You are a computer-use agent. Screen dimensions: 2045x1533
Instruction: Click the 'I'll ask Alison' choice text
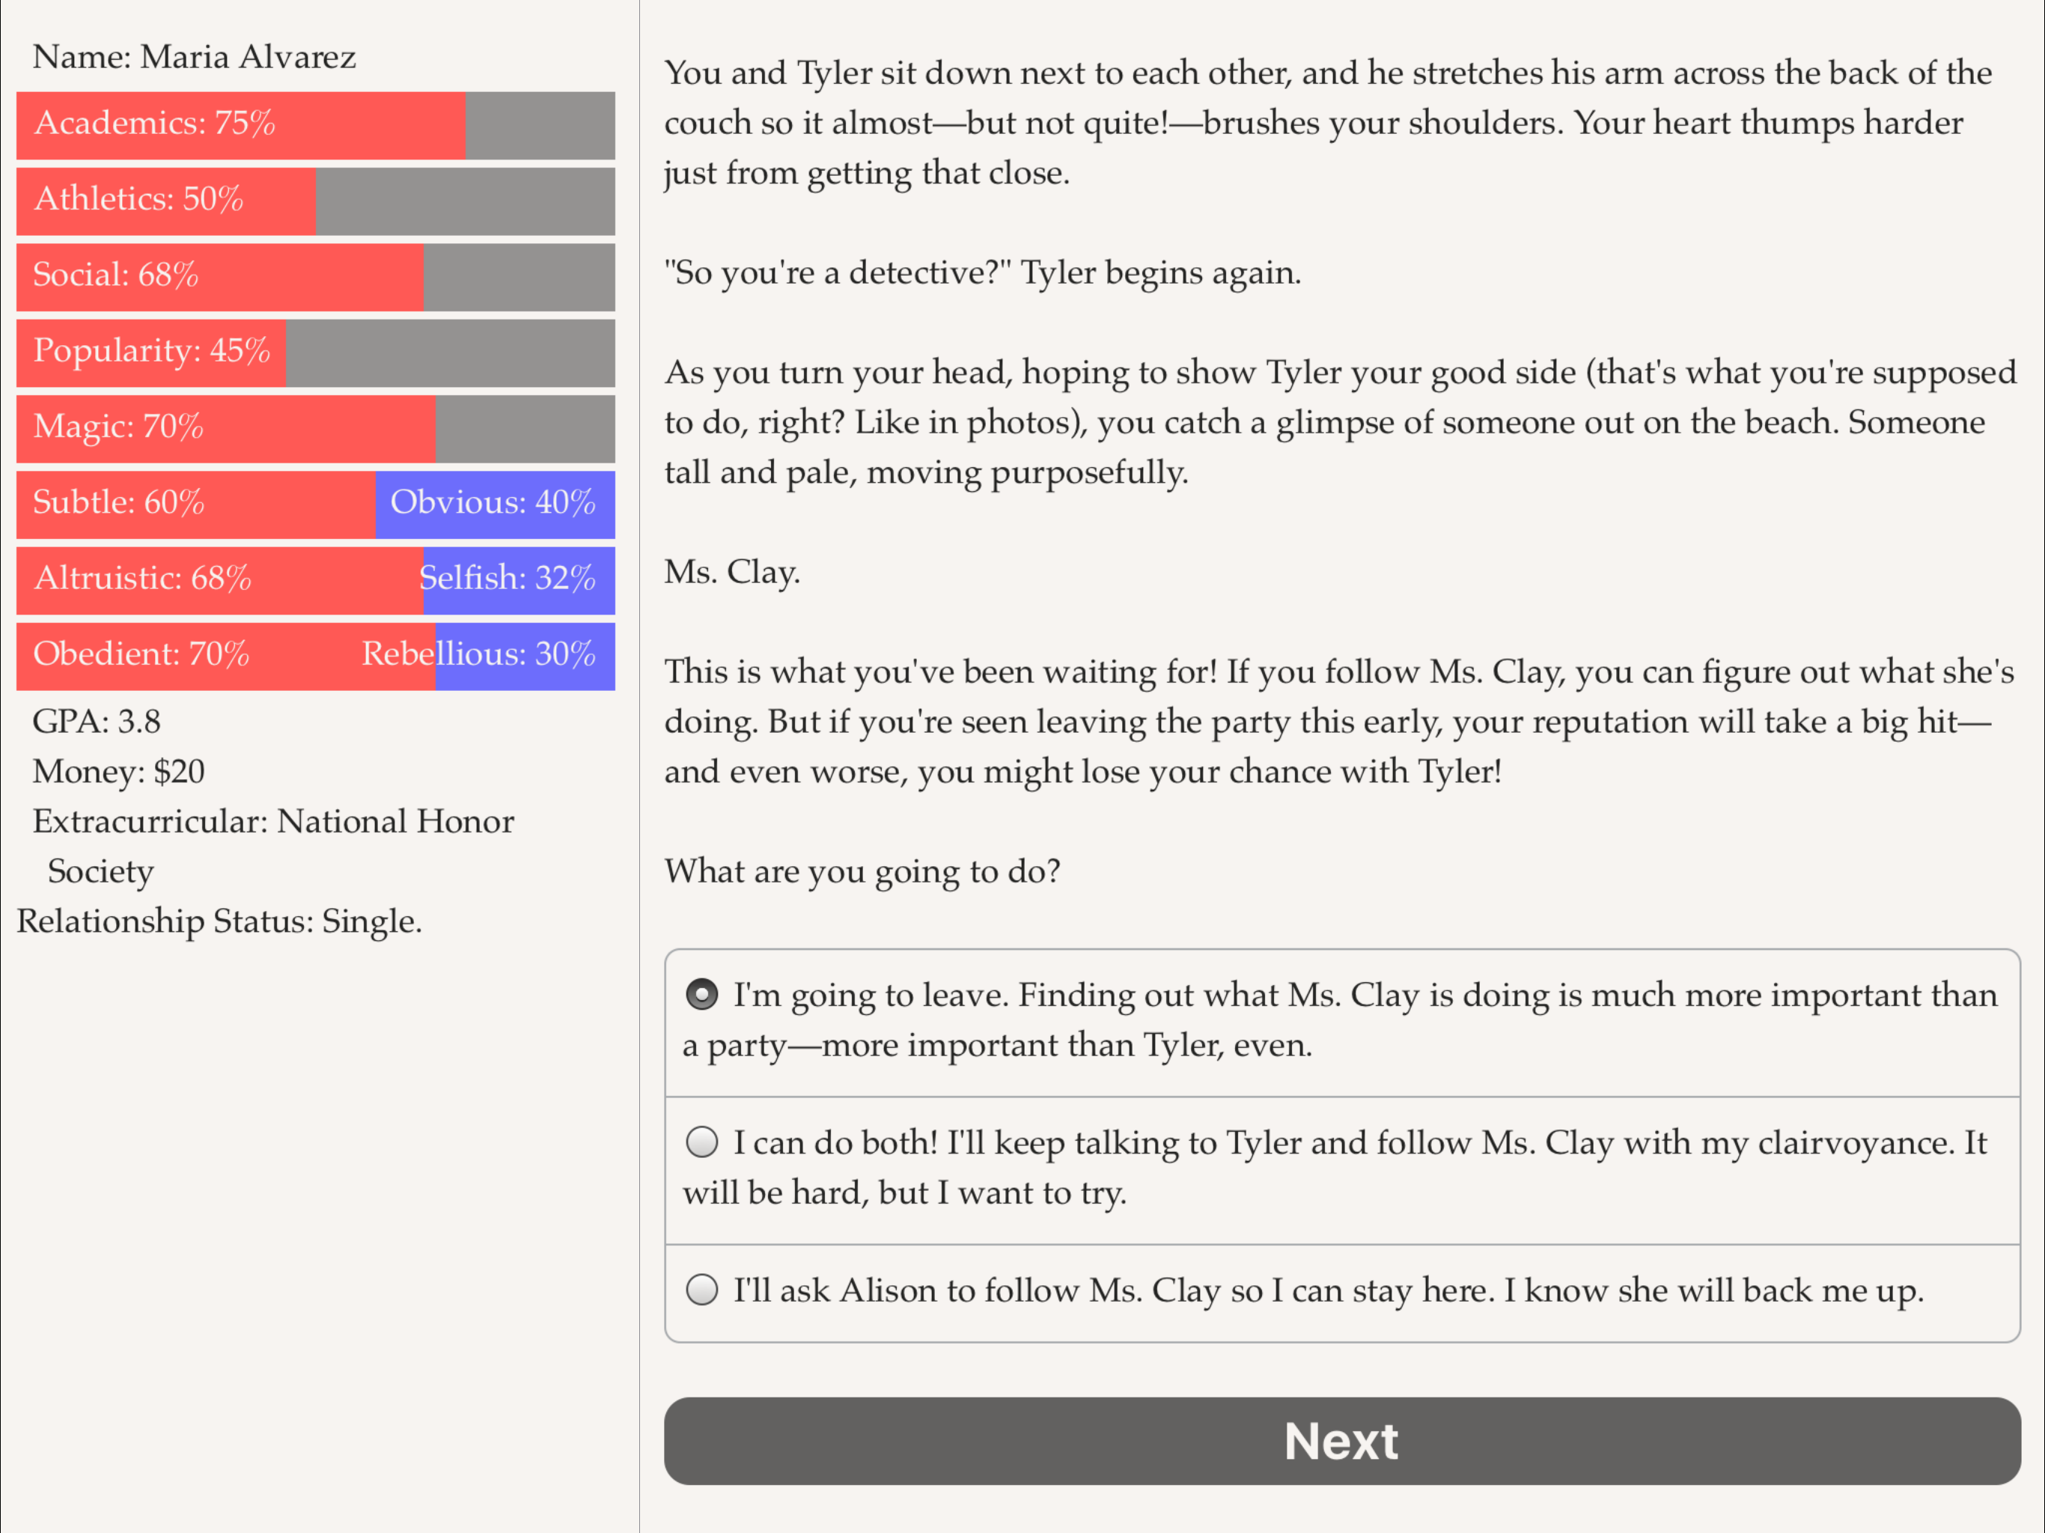click(1329, 1290)
